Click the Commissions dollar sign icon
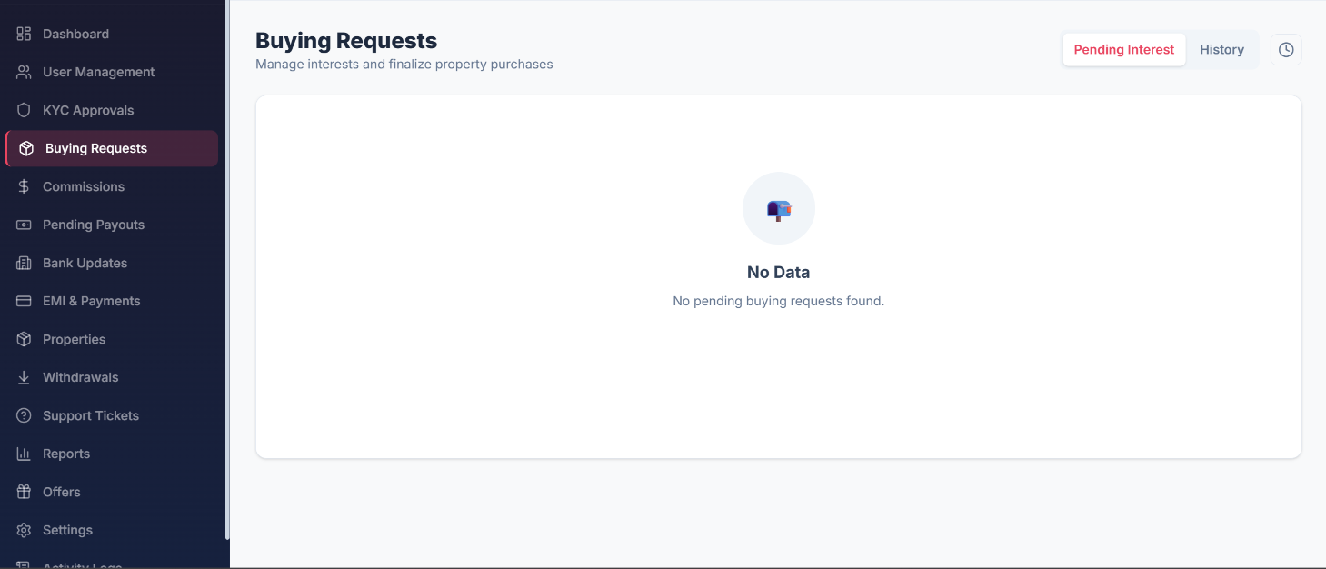This screenshot has height=569, width=1326. click(x=25, y=186)
